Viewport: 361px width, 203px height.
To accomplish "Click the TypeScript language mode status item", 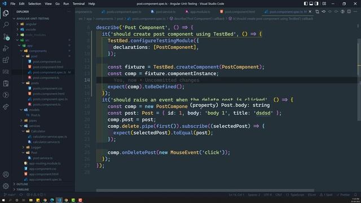I will 295,195.
